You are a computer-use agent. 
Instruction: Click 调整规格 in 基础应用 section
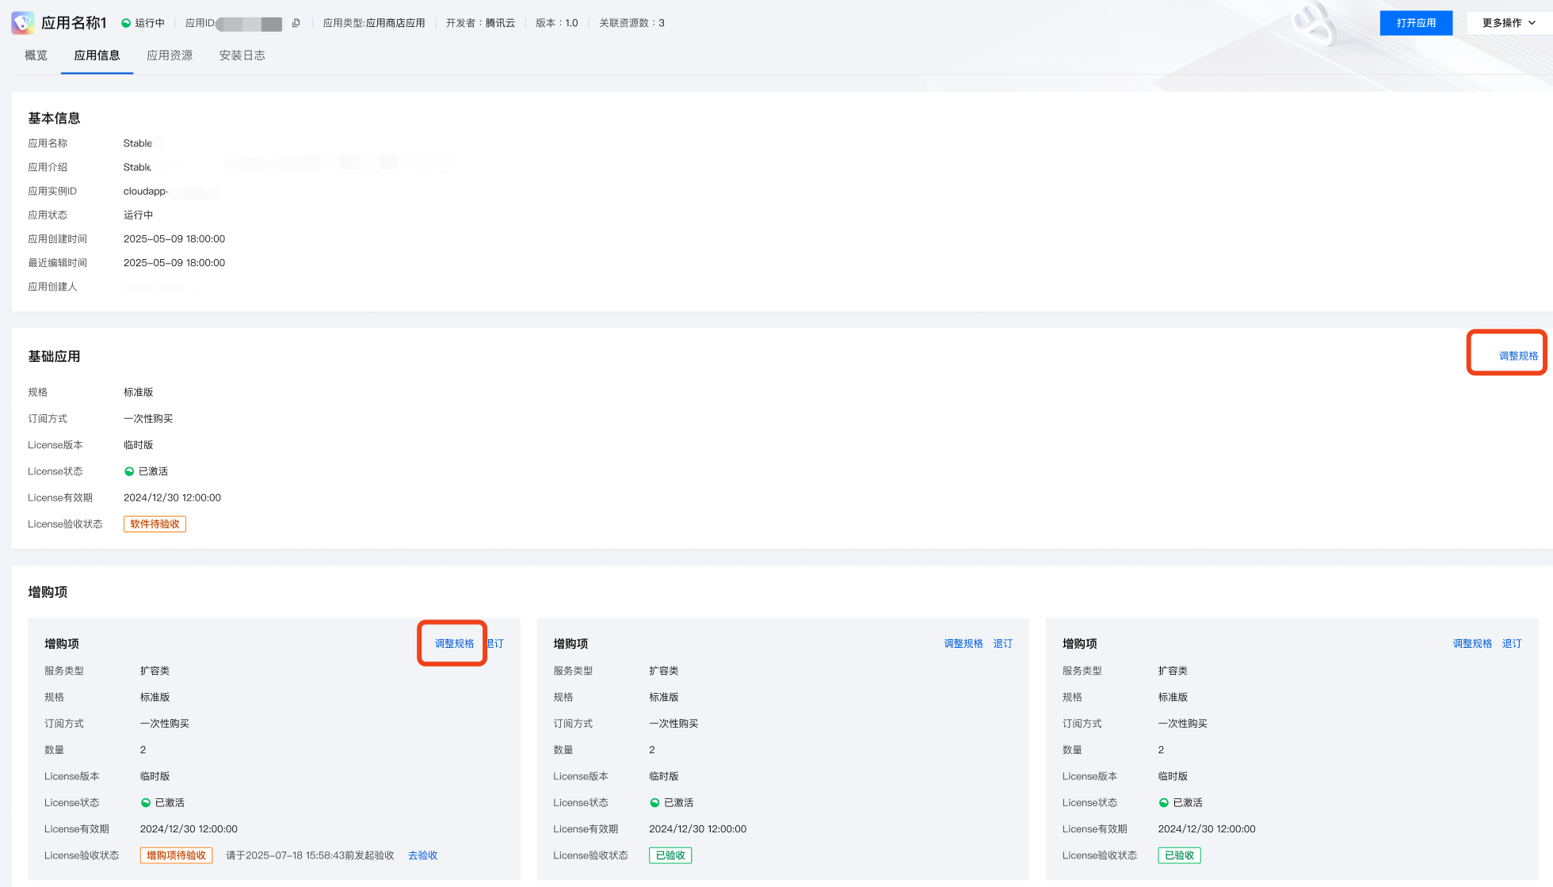tap(1518, 356)
